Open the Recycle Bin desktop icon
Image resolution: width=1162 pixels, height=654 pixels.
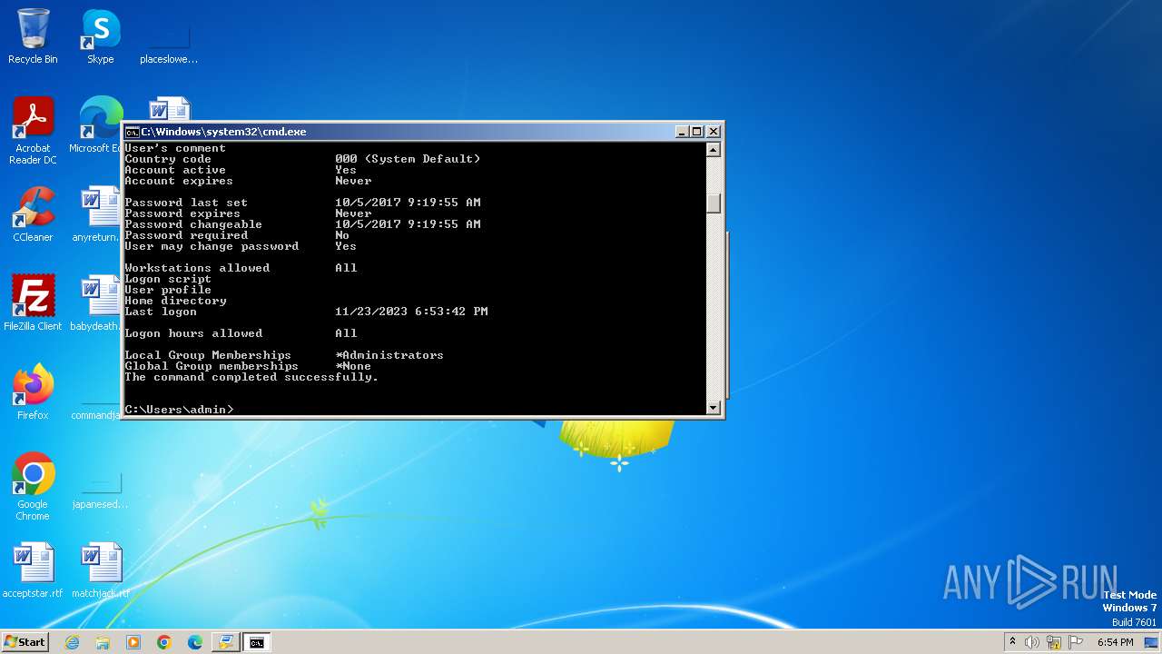[33, 37]
